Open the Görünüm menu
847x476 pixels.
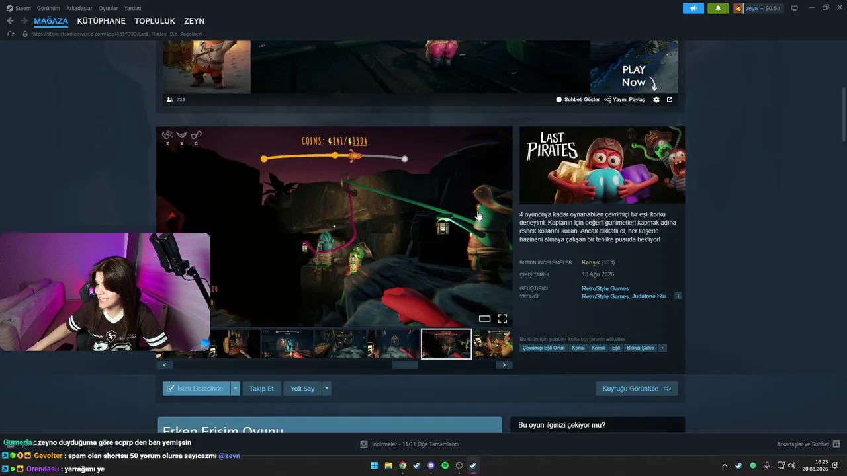(48, 8)
